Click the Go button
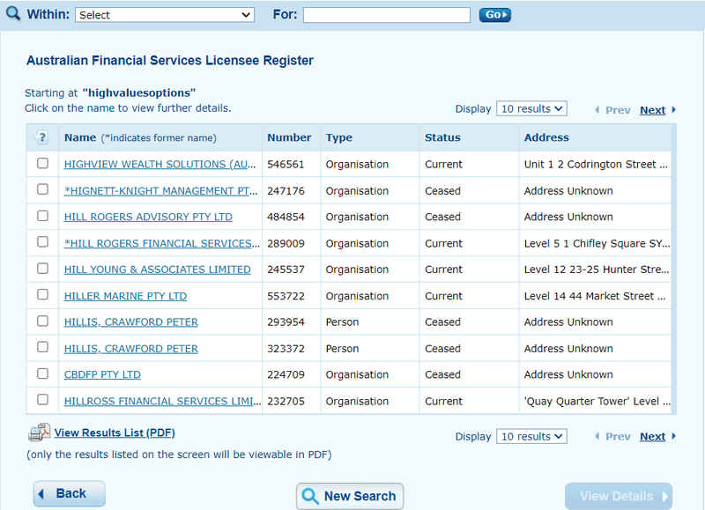This screenshot has height=510, width=705. point(495,15)
